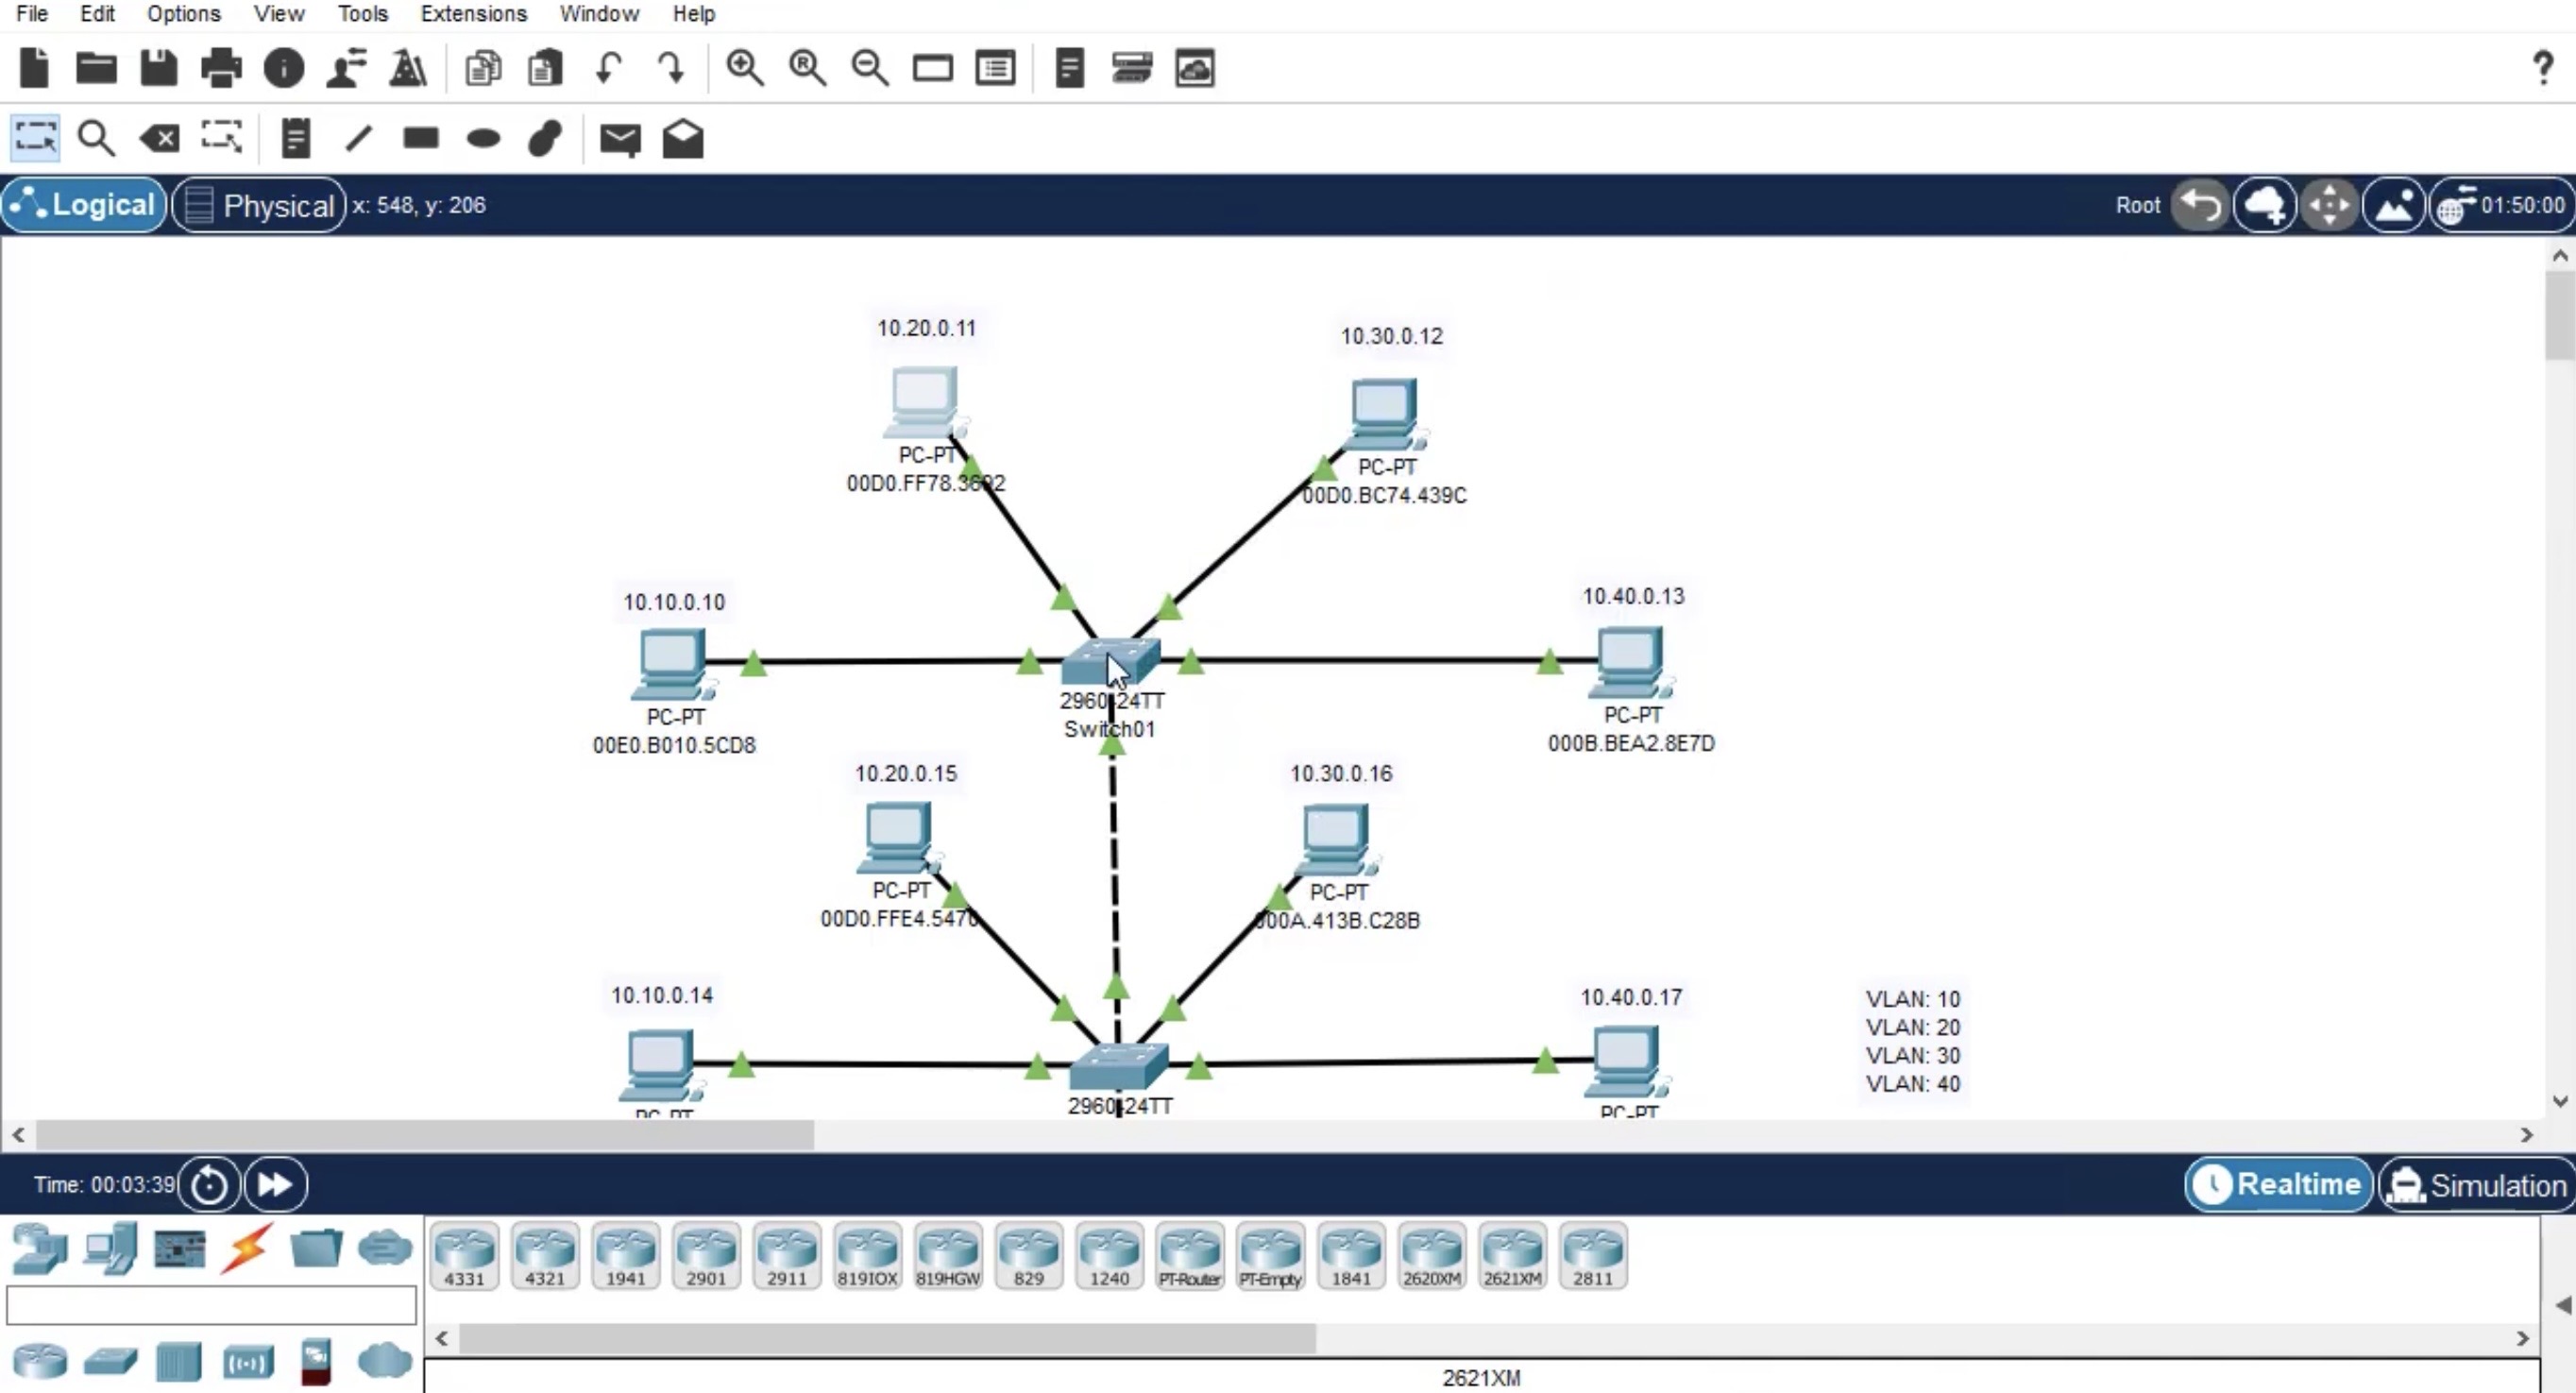This screenshot has width=2576, height=1393.
Task: Switch to Simulation mode
Action: pyautogui.click(x=2477, y=1184)
